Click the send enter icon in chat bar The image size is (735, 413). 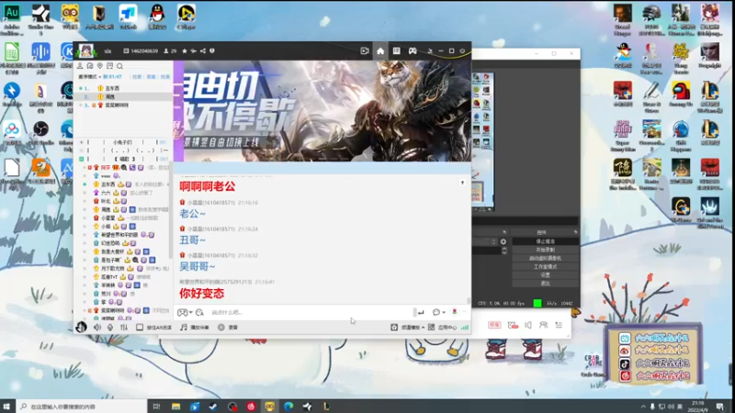point(421,312)
